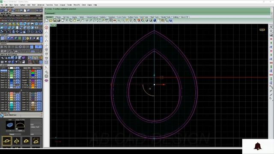This screenshot has width=274, height=154.
Task: Open the right dropdown in Display panel
Action: click(31, 41)
